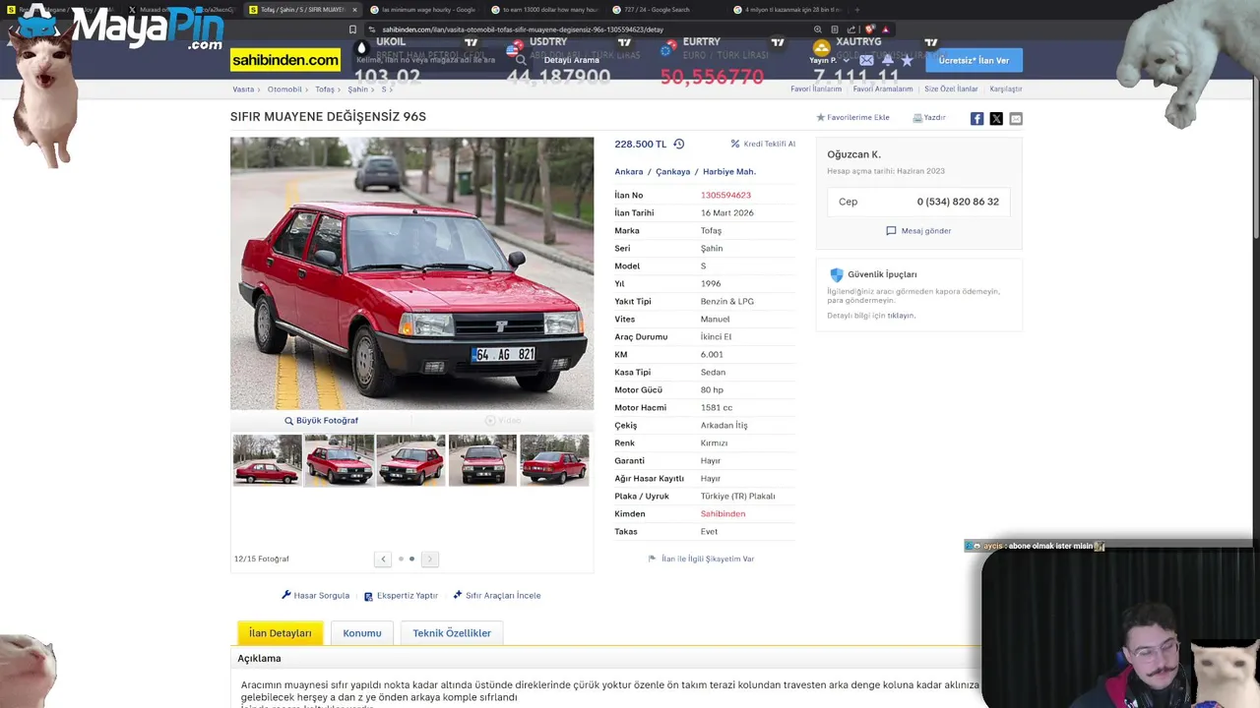Viewport: 1260px width, 708px height.
Task: Go to previous photo with left arrow
Action: point(383,559)
